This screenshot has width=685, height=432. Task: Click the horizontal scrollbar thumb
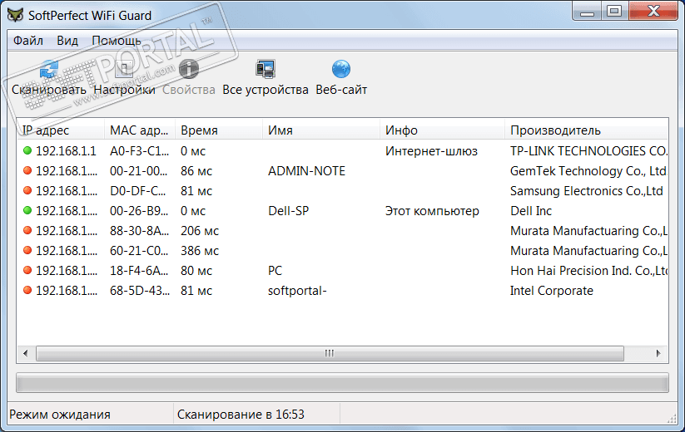[x=330, y=354]
